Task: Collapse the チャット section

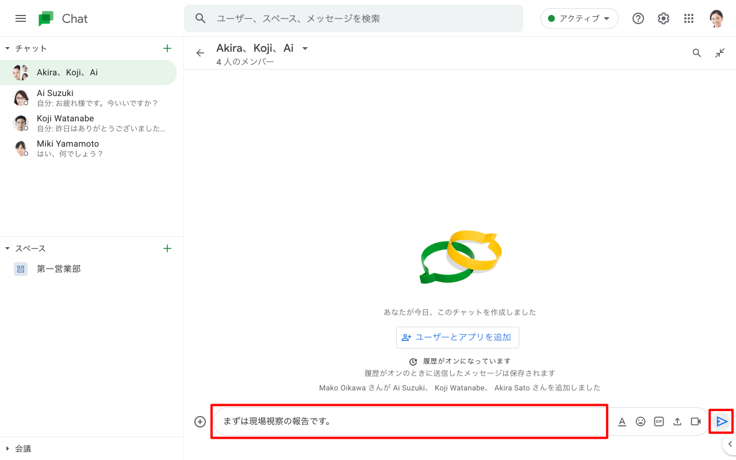Action: click(x=8, y=48)
